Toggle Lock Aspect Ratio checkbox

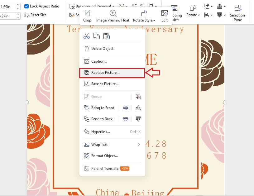tap(26, 6)
